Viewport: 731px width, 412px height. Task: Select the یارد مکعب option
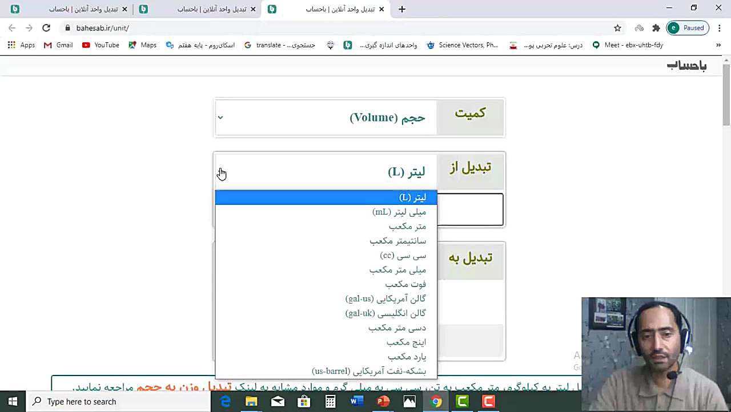326,357
